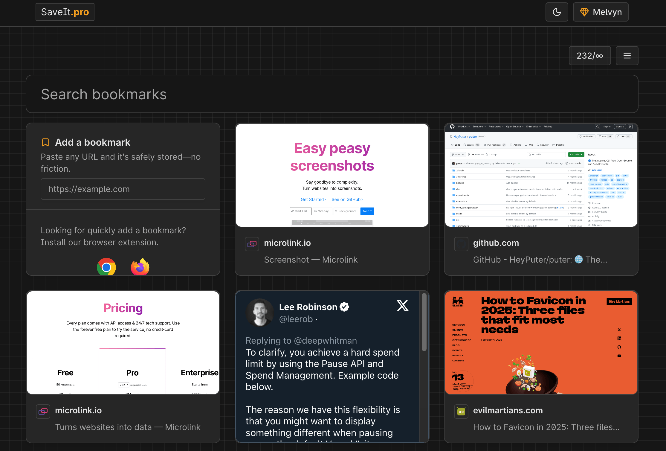This screenshot has width=666, height=451.
Task: Click 'How to Favicon in 2025' description text
Action: point(546,427)
